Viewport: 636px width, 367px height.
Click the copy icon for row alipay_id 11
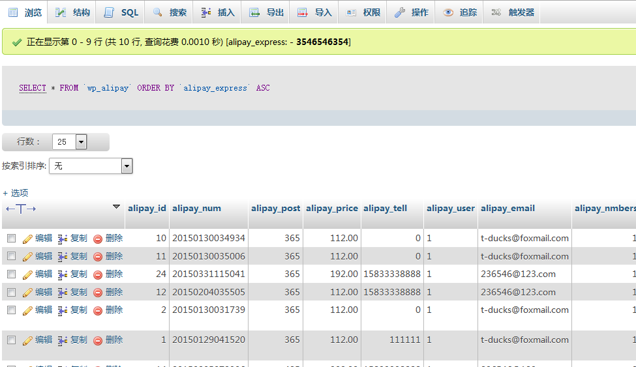click(63, 257)
